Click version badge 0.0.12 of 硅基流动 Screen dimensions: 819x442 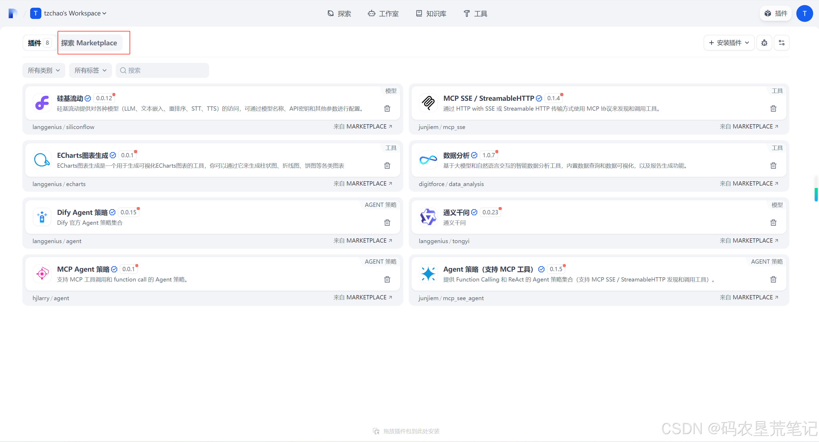click(104, 98)
